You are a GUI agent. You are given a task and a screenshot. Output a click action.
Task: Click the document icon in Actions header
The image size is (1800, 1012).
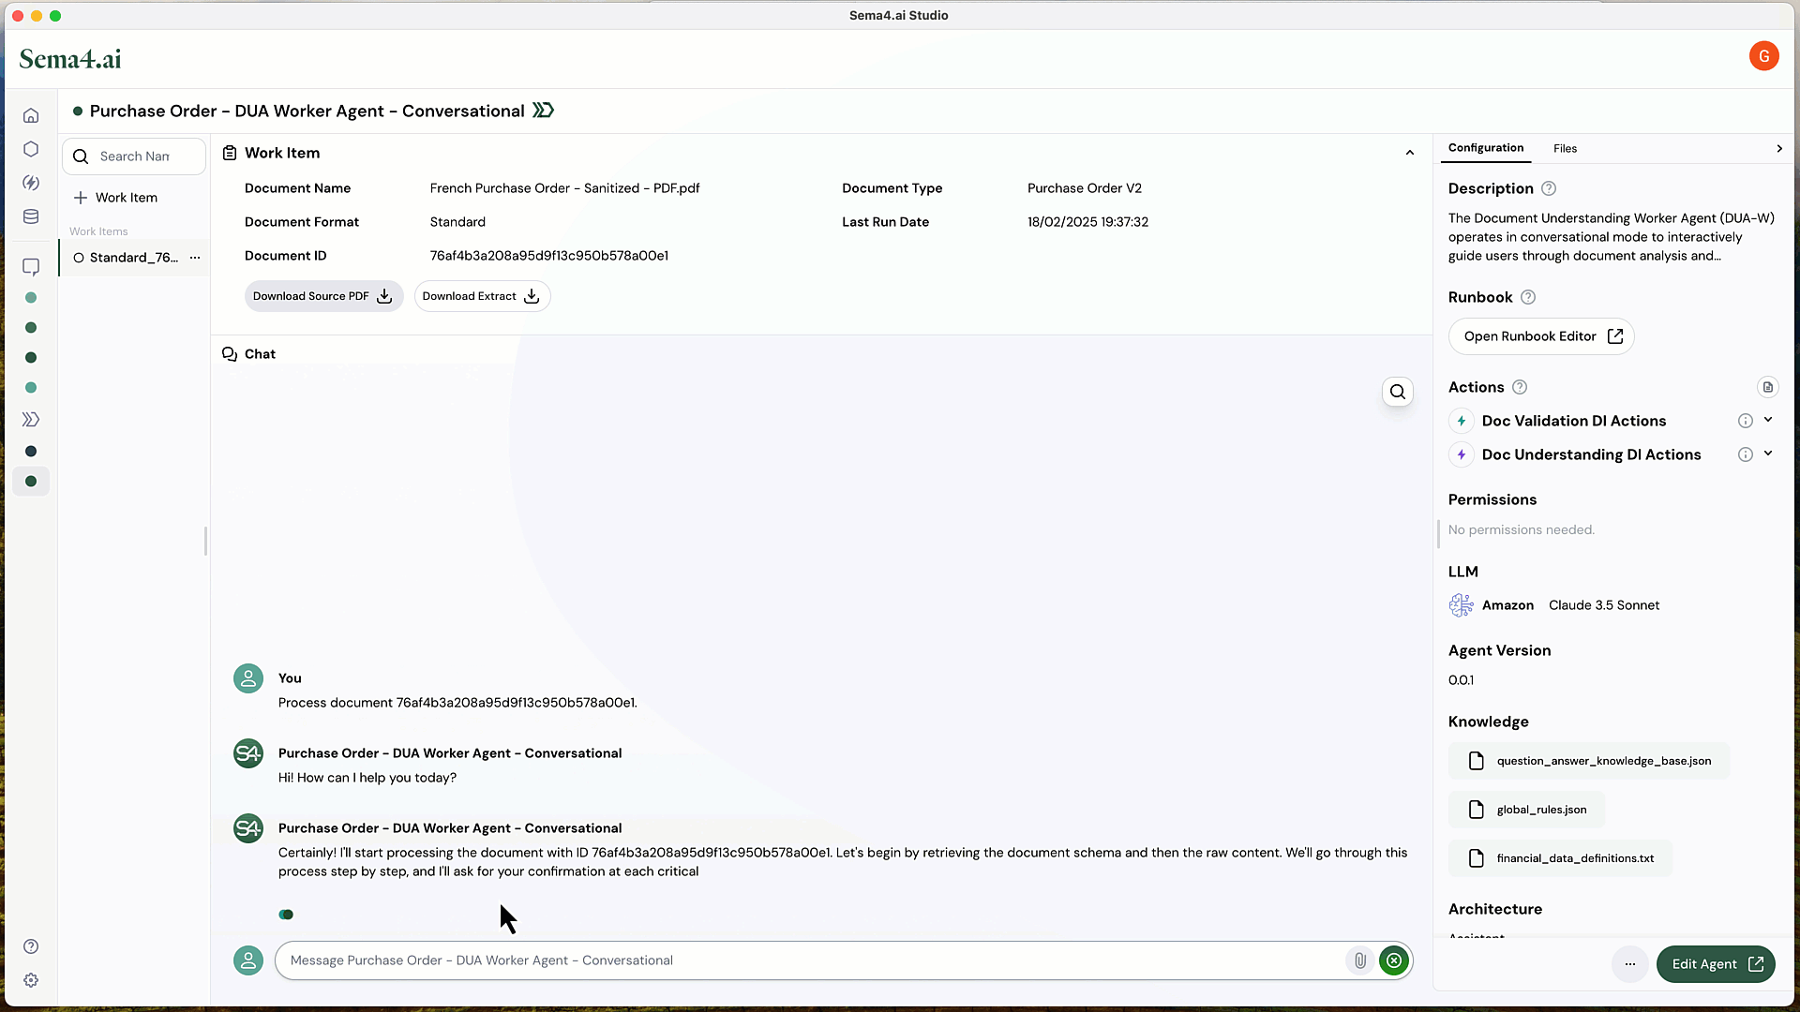click(x=1767, y=387)
